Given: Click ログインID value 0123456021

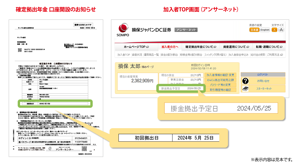Looking at the screenshot, I should [x=81, y=138].
